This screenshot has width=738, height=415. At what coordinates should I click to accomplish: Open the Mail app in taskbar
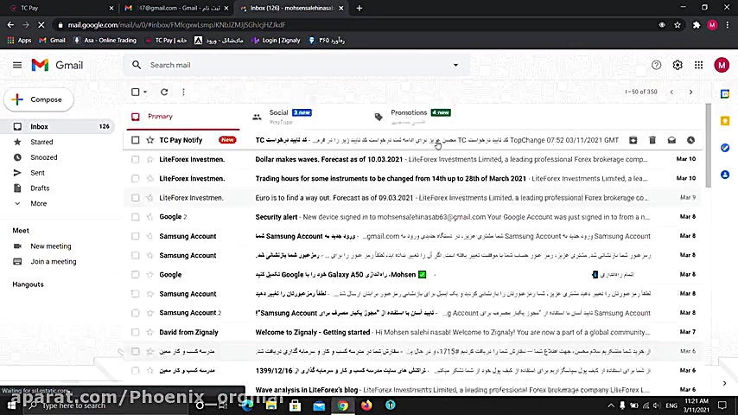click(319, 405)
